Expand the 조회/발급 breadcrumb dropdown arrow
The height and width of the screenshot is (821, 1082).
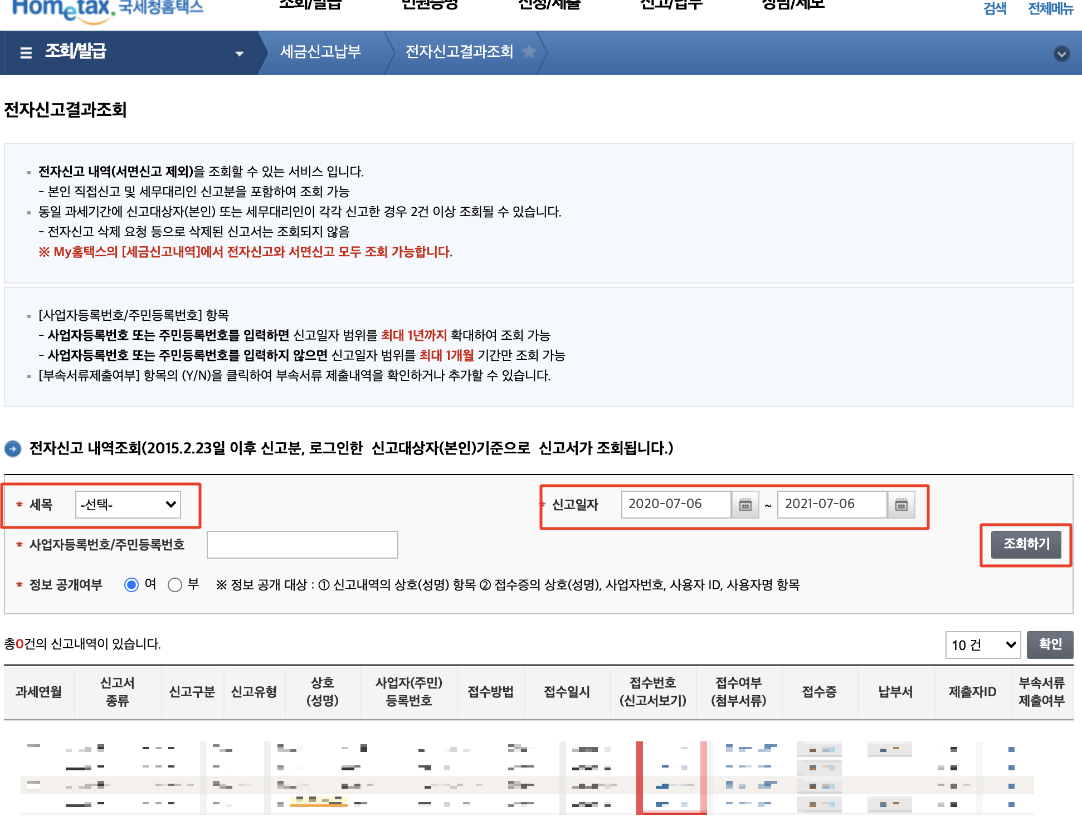240,53
